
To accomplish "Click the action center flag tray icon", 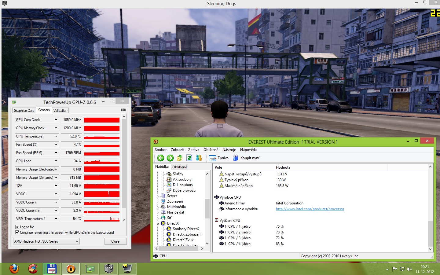I will 394,269.
